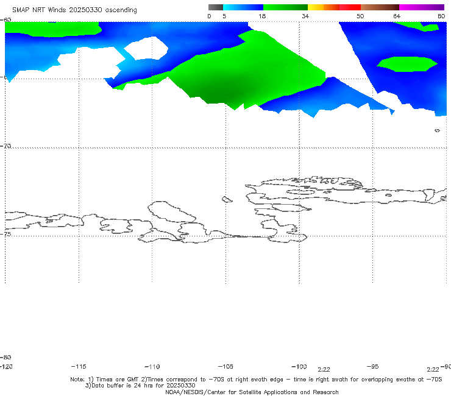
Task: Click the brown 50-64 color bar segment
Action: tap(380, 7)
